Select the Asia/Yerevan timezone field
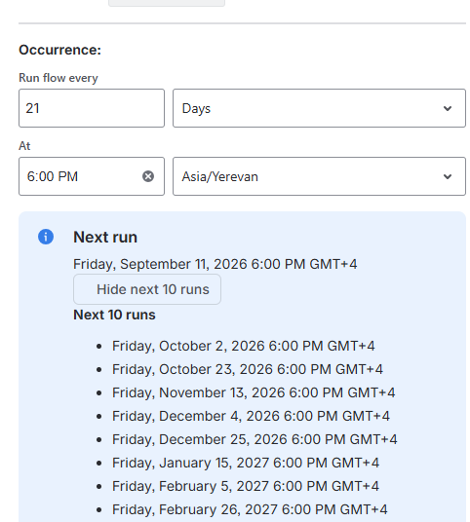The height and width of the screenshot is (522, 470). [x=319, y=176]
